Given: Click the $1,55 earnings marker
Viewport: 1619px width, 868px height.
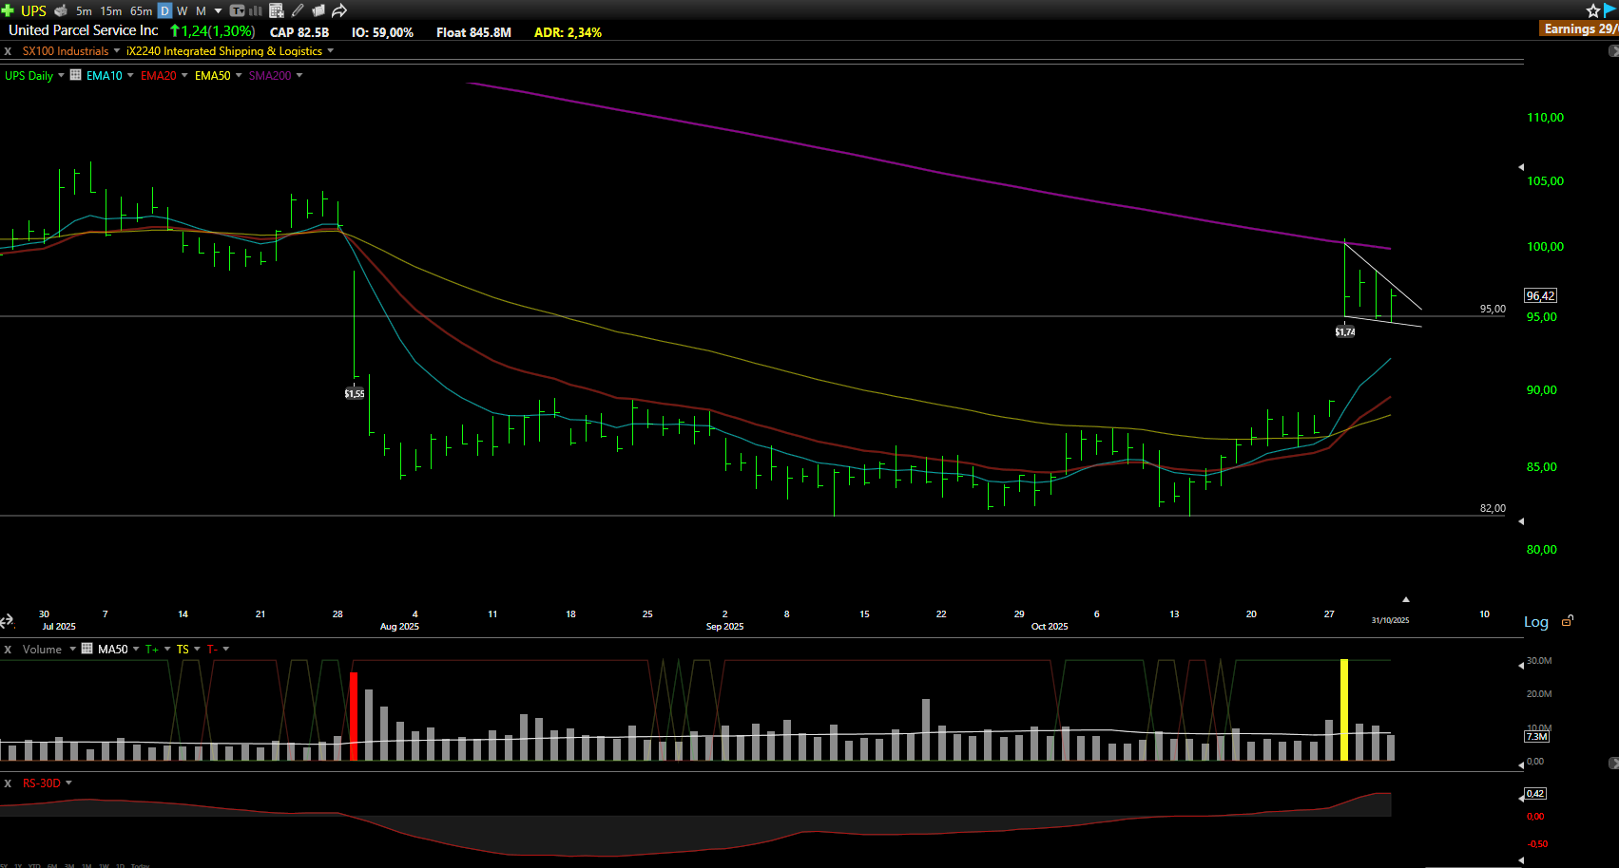Looking at the screenshot, I should (x=355, y=393).
